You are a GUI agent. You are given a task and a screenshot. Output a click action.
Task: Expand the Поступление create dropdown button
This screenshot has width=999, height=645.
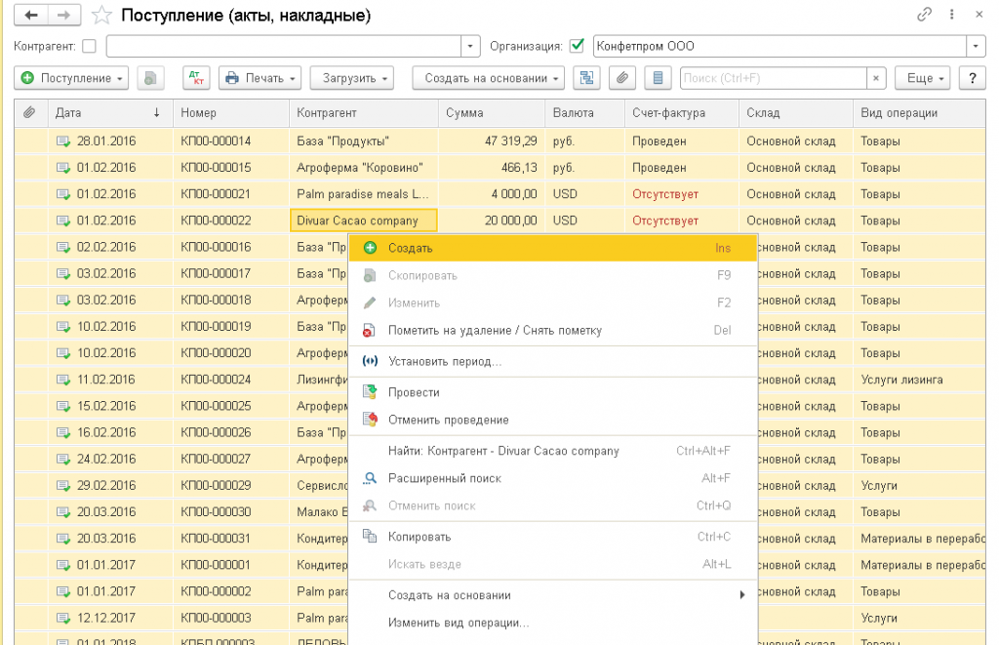point(71,78)
